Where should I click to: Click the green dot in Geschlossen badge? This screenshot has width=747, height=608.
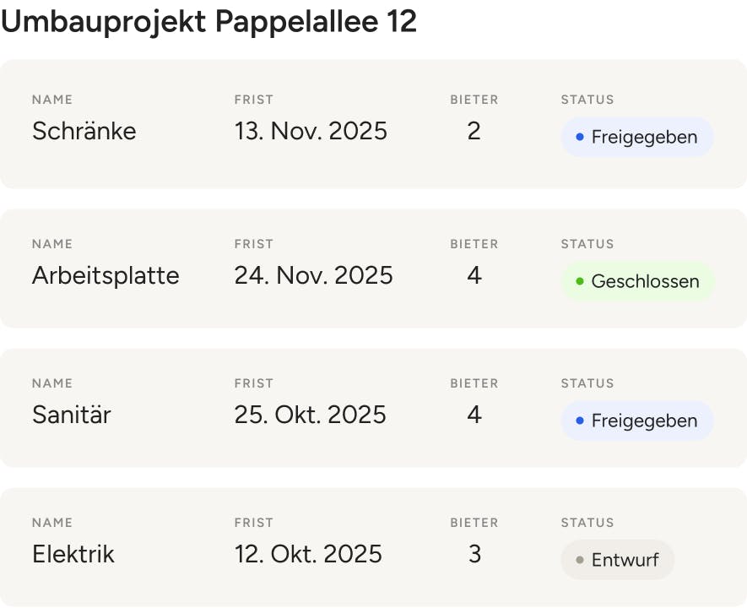pos(580,281)
